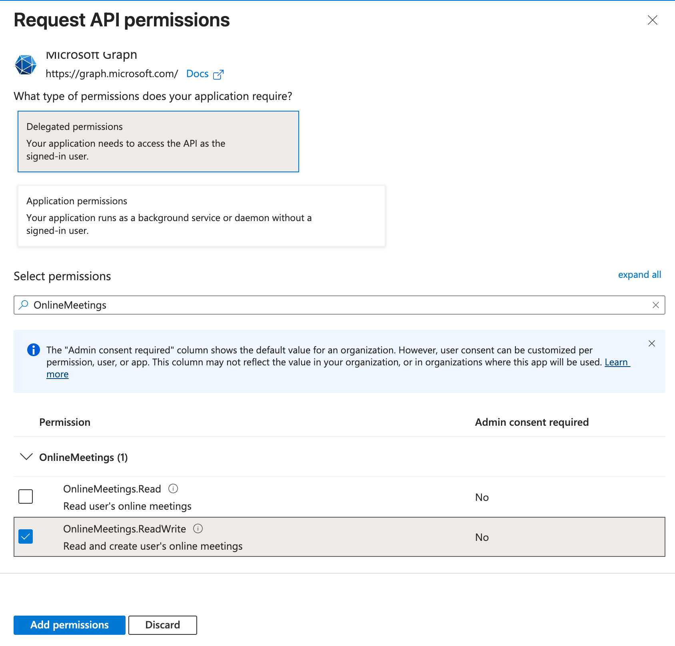Click the search magnifier icon in Select permissions

[23, 305]
